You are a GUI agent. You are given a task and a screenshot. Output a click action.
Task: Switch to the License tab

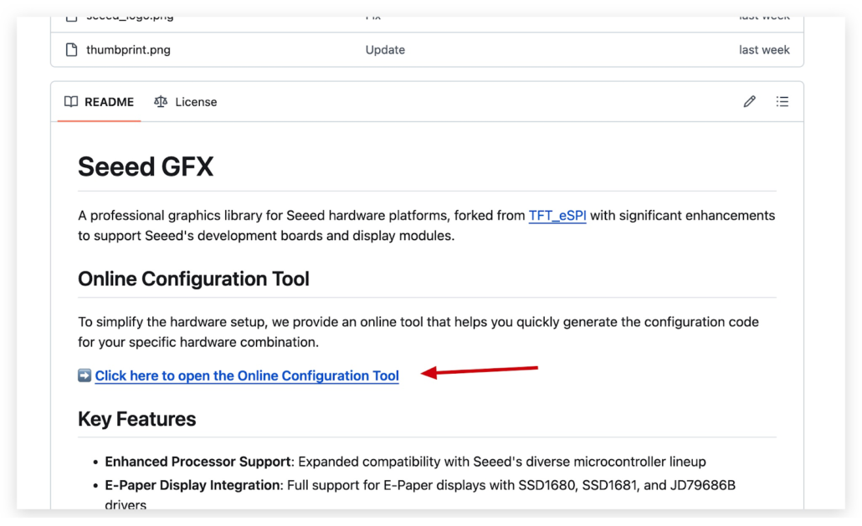[195, 101]
